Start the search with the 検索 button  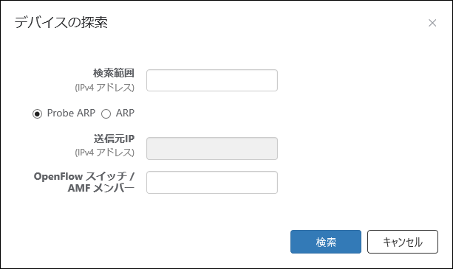pos(326,242)
